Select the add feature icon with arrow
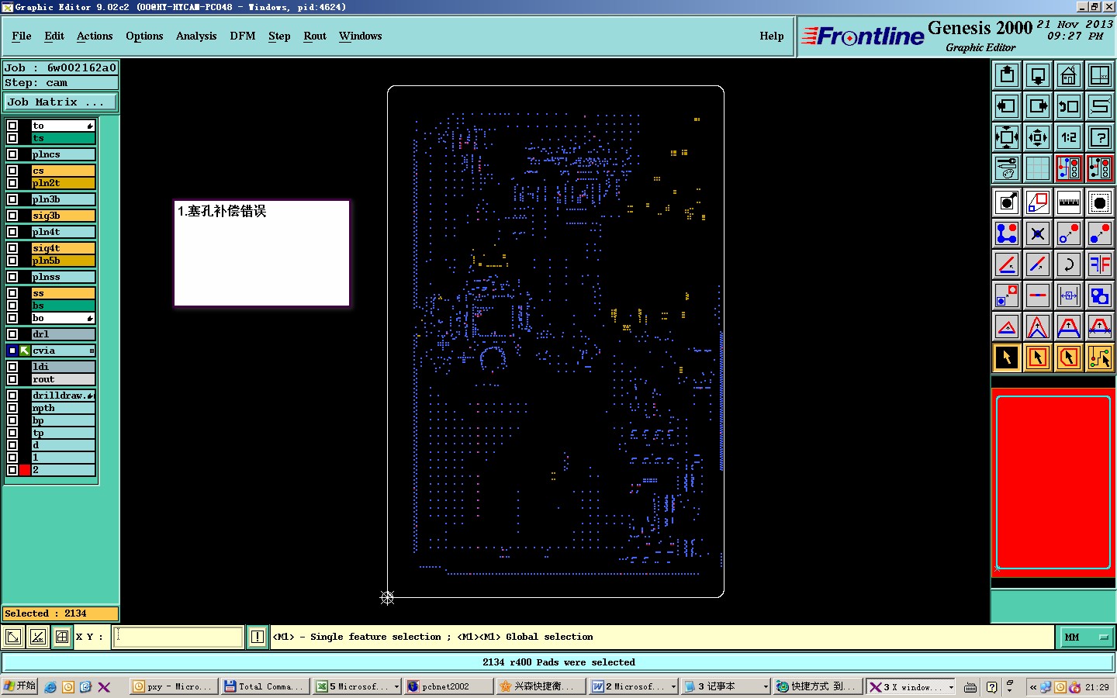Screen dimensions: 1117x698 [1007, 202]
